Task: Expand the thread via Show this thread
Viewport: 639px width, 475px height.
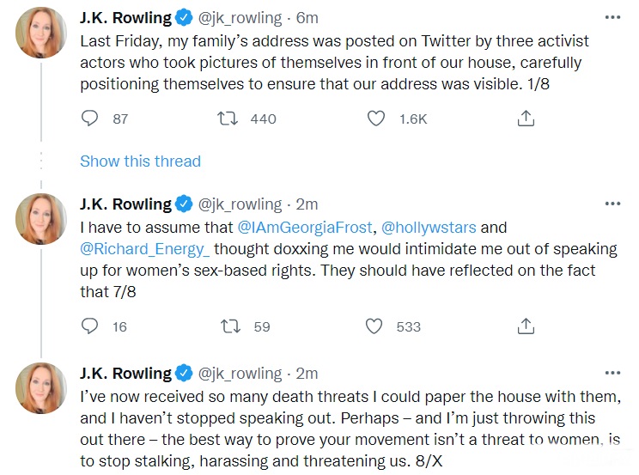Action: [x=140, y=161]
